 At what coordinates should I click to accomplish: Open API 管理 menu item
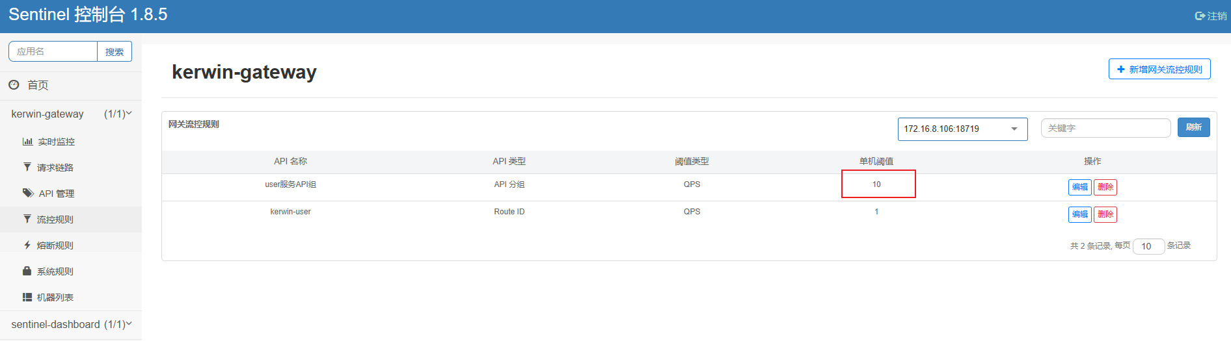point(57,194)
